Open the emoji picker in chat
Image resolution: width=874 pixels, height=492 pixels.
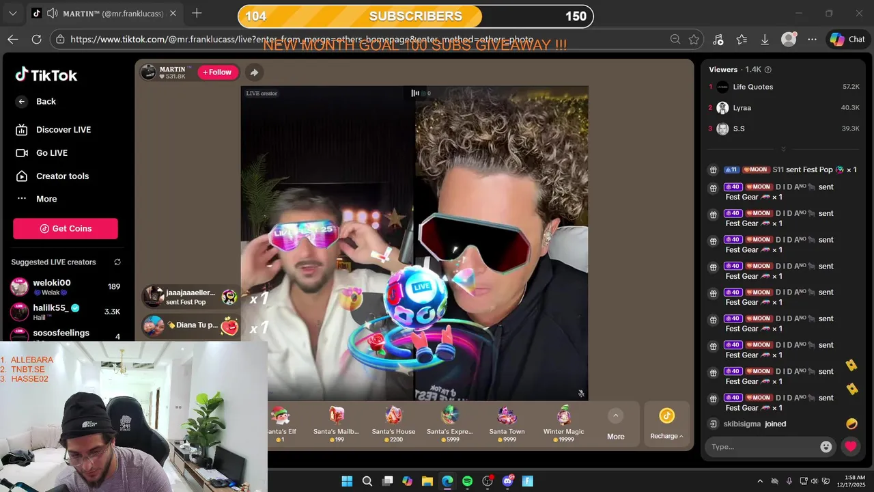point(826,447)
